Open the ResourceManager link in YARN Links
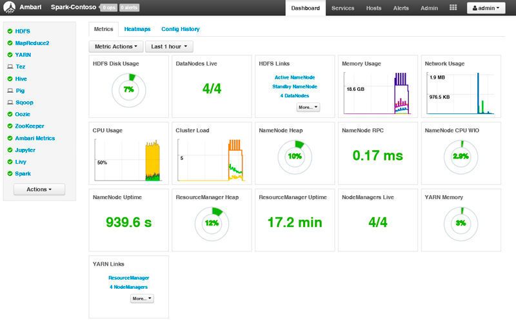This screenshot has width=516, height=321. [x=128, y=278]
